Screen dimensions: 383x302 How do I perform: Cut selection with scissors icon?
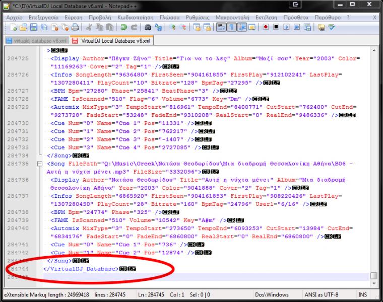(89, 27)
